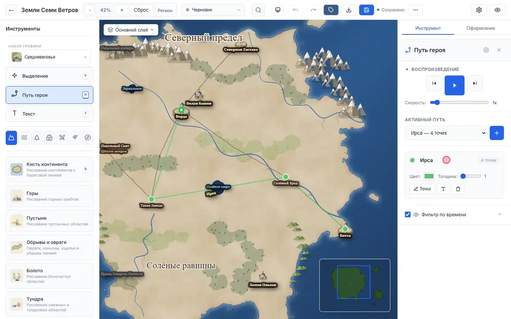Open the Черновик status dropdown
This screenshot has width=511, height=319.
click(213, 10)
